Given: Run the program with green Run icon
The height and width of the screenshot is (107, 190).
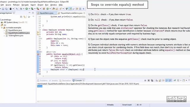Looking at the screenshot, I should coord(26,9).
